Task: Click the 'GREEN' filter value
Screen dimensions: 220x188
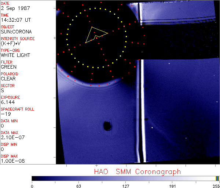Action: pyautogui.click(x=8, y=67)
